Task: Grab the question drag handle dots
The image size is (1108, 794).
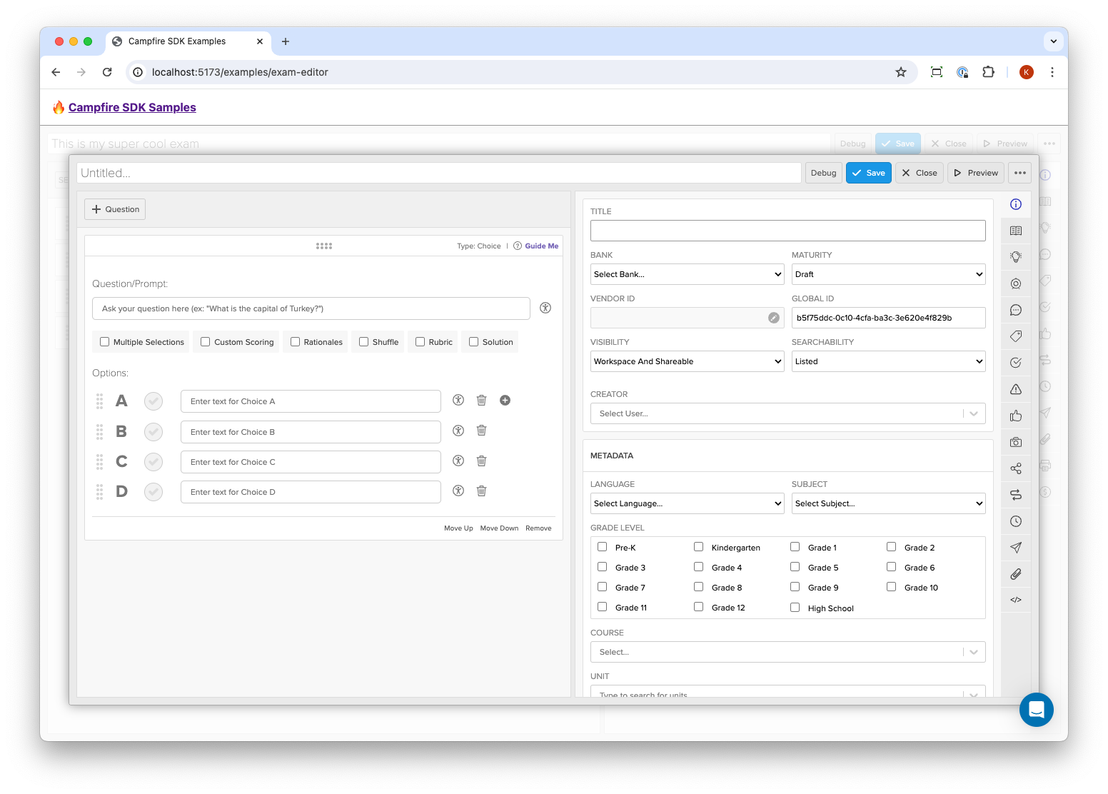Action: coord(324,246)
